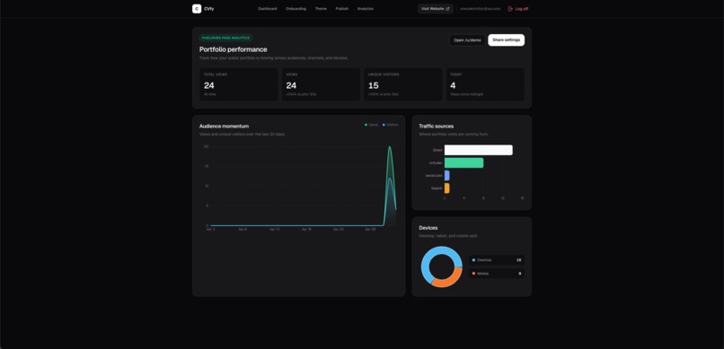Click the Audience momentum heading

pyautogui.click(x=224, y=127)
